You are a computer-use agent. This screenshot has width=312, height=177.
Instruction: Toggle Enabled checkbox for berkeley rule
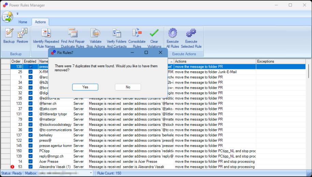point(30,135)
